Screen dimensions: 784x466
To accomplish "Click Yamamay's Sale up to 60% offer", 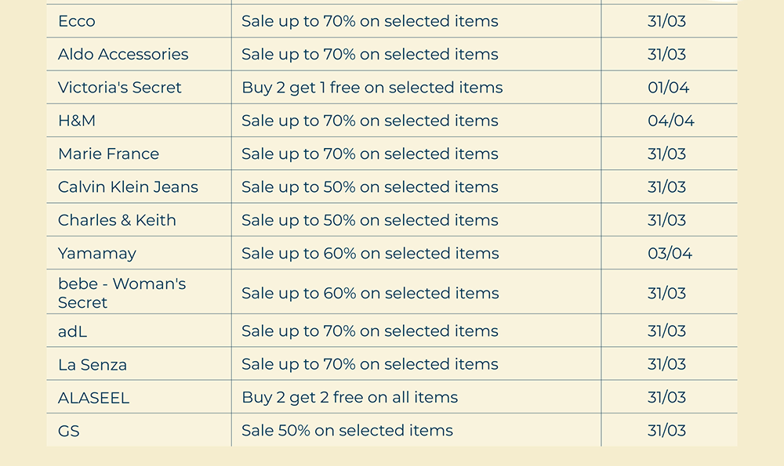I will [x=369, y=254].
